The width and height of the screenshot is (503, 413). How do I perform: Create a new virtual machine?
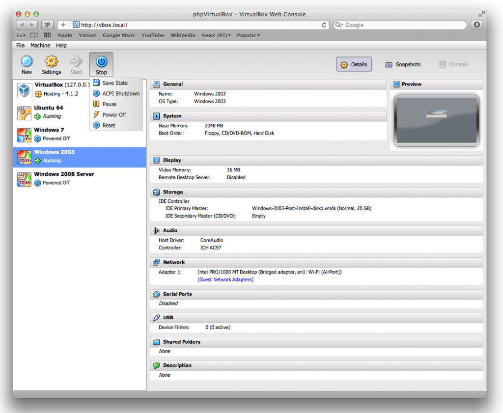pos(27,64)
